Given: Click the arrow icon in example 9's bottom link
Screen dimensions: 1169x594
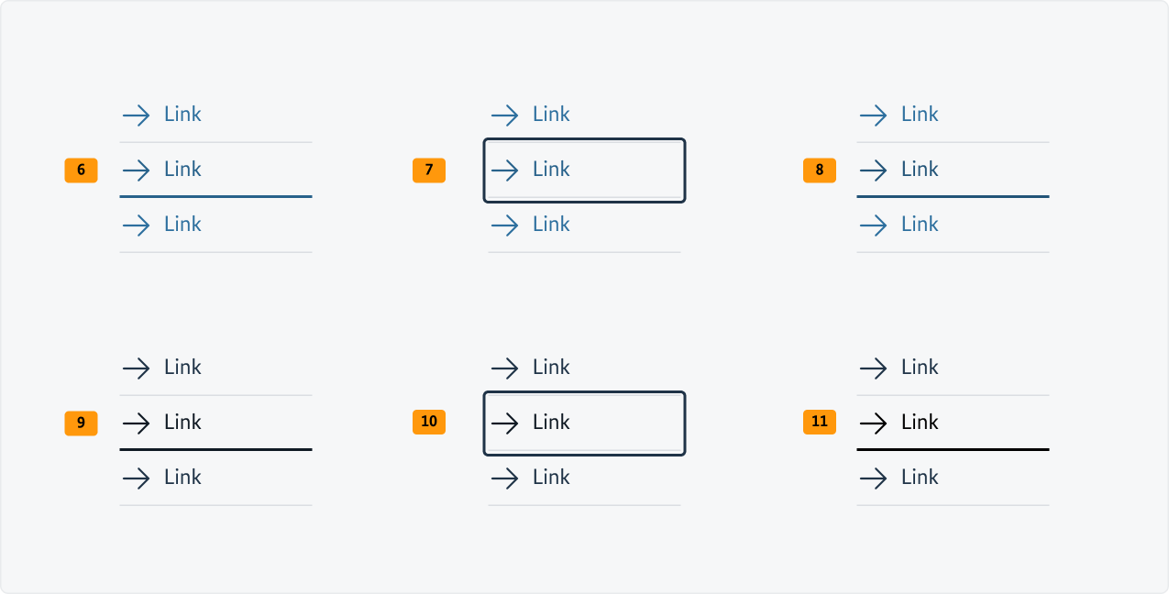Looking at the screenshot, I should click(136, 478).
